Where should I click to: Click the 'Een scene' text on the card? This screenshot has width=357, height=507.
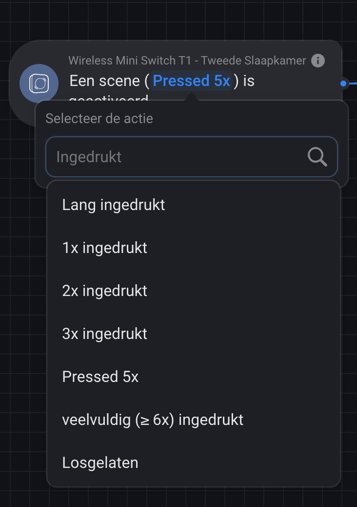tap(105, 81)
